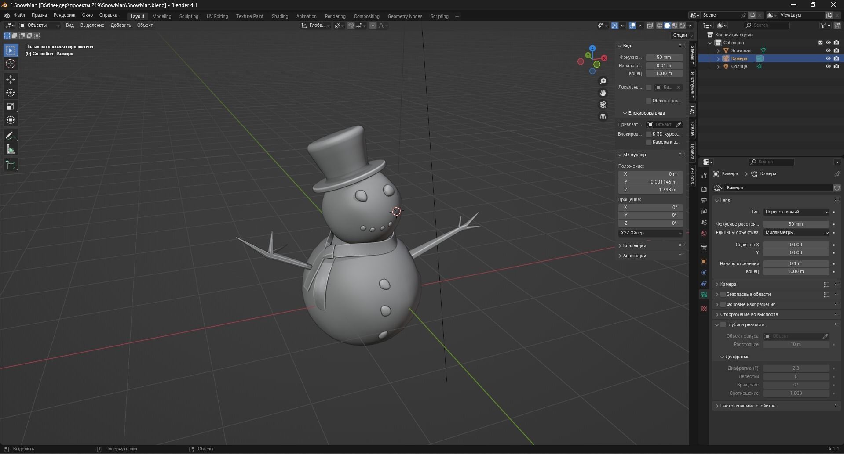This screenshot has width=844, height=454.
Task: Switch orthographic/perspective grid gizmo
Action: click(x=603, y=117)
